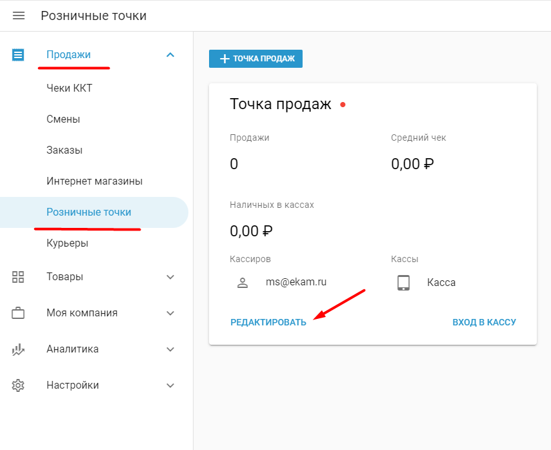Viewport: 551px width, 450px height.
Task: Click РЕДАКТИРОВАТЬ on the card
Action: (x=268, y=322)
